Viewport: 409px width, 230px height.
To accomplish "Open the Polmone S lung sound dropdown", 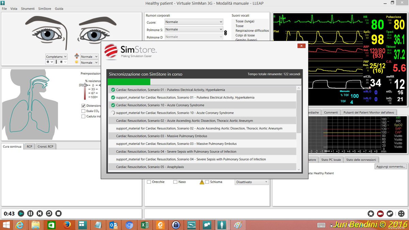I will point(194,29).
